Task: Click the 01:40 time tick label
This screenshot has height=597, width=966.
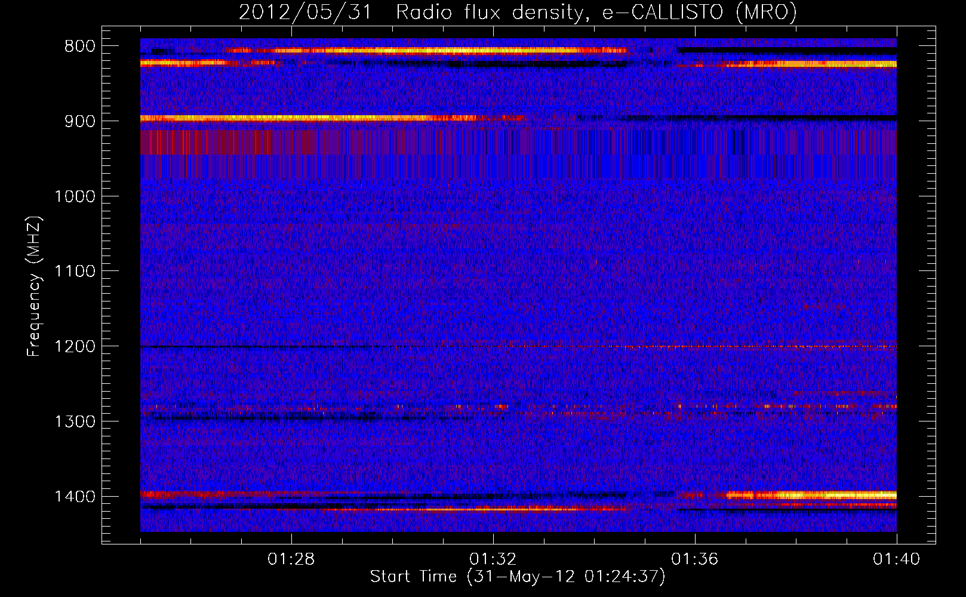Action: pyautogui.click(x=897, y=559)
